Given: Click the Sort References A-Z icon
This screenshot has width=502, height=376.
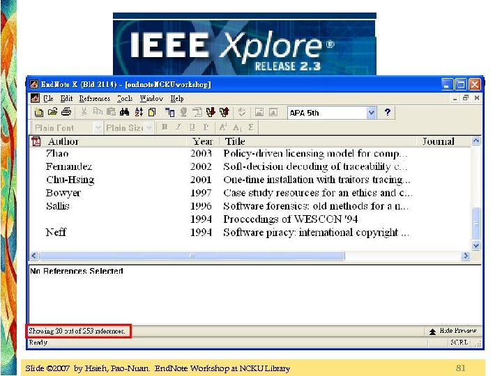Looking at the screenshot, I should point(139,112).
